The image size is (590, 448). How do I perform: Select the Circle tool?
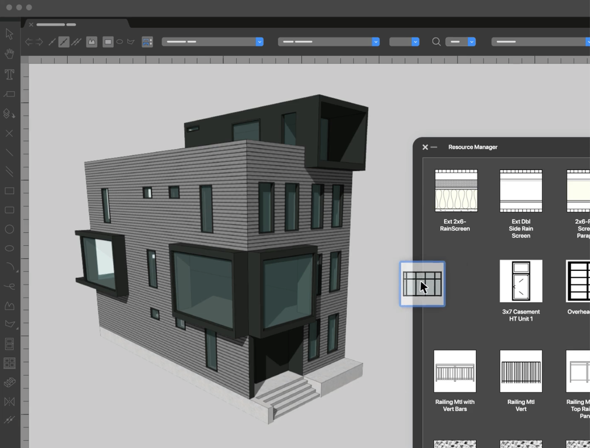(x=9, y=229)
